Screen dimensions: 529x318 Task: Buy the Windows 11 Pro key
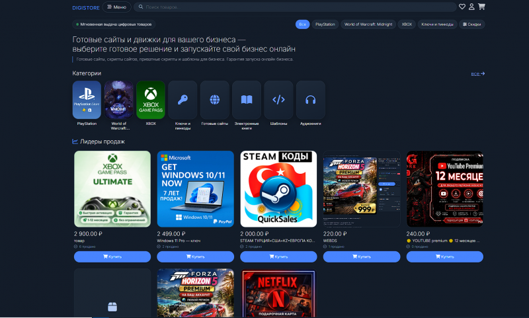tap(195, 257)
